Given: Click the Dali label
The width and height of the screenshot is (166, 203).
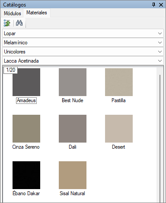Looking at the screenshot, I should (x=73, y=147).
